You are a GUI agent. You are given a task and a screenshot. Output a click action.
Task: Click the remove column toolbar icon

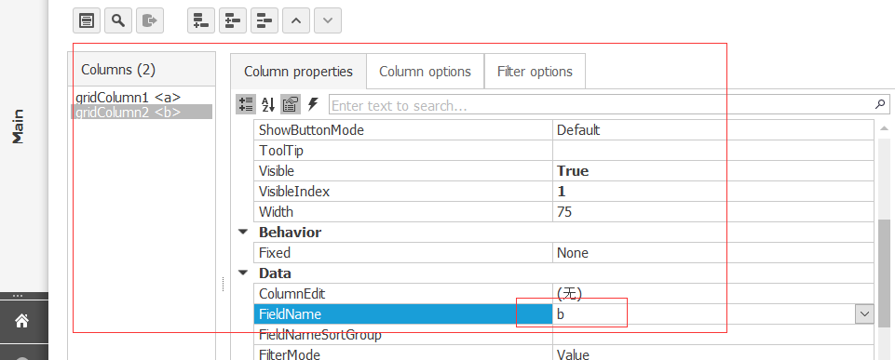(264, 21)
